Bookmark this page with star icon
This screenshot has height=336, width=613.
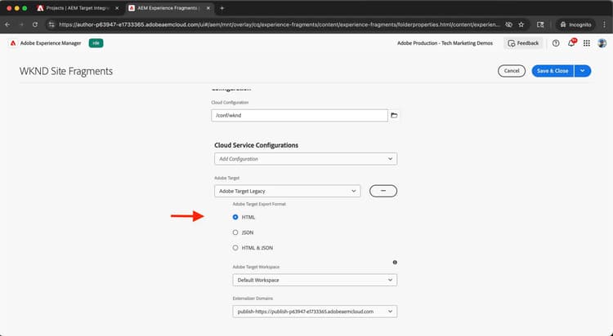(x=521, y=24)
